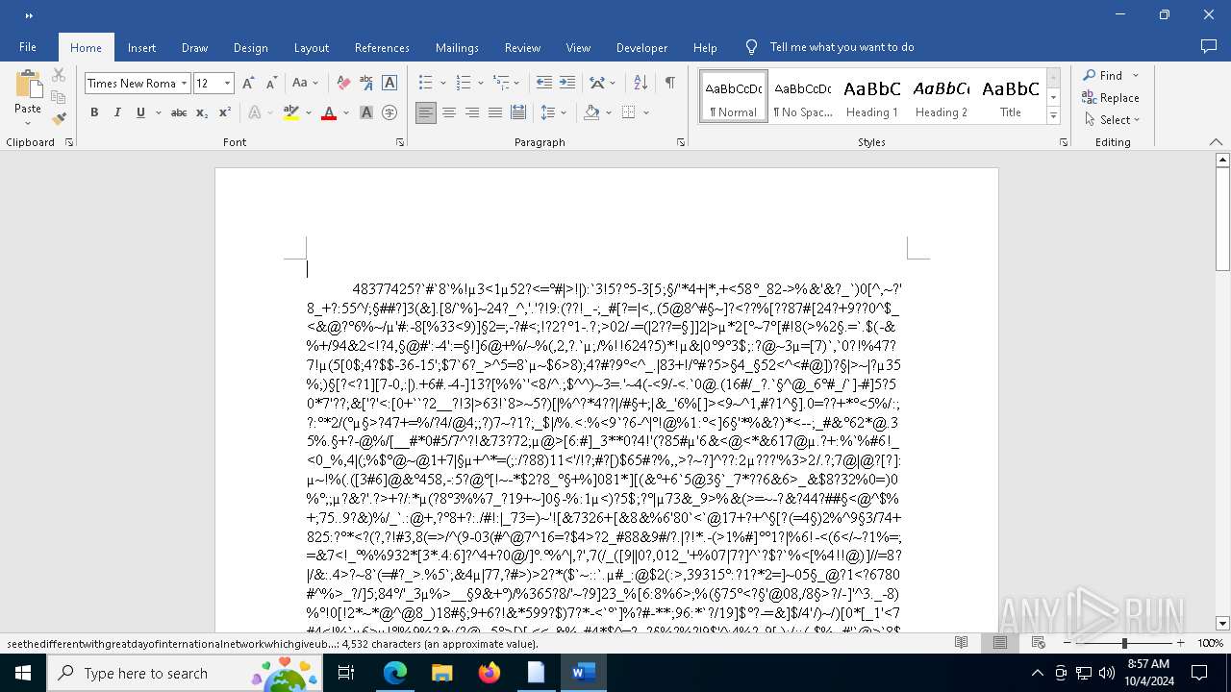The height and width of the screenshot is (692, 1231).
Task: Click the Increase Indent icon
Action: click(567, 84)
